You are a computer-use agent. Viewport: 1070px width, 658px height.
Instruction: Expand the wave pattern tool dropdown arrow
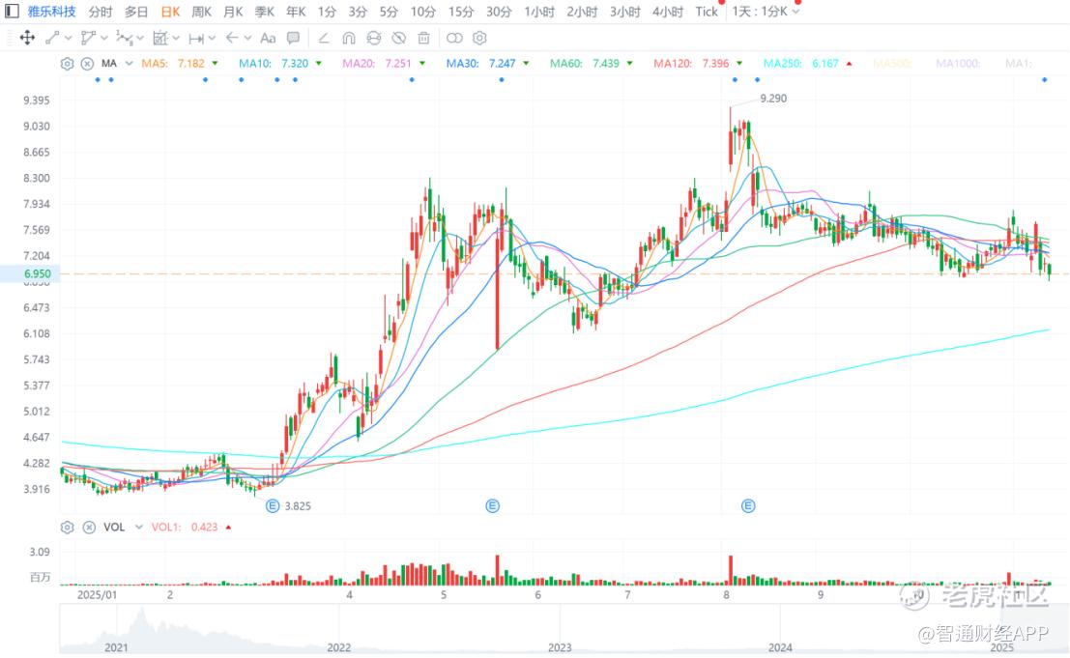tap(140, 39)
